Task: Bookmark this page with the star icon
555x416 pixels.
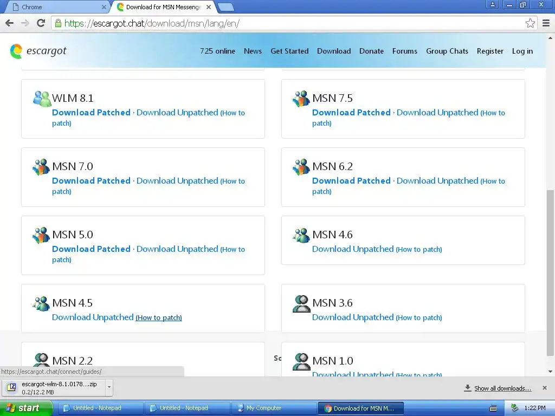Action: pos(530,23)
